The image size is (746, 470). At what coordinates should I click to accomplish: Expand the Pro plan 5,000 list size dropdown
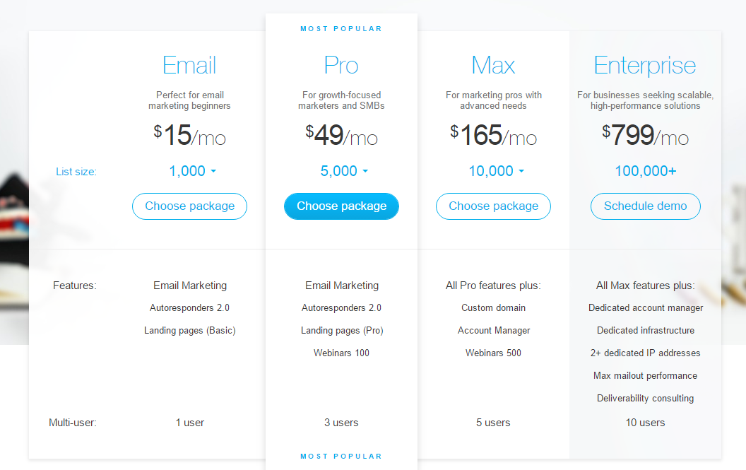pyautogui.click(x=344, y=171)
